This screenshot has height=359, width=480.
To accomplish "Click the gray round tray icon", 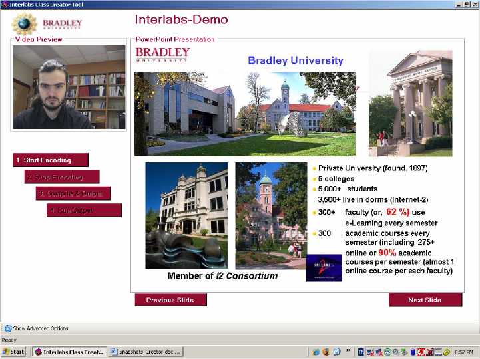I will (x=395, y=352).
